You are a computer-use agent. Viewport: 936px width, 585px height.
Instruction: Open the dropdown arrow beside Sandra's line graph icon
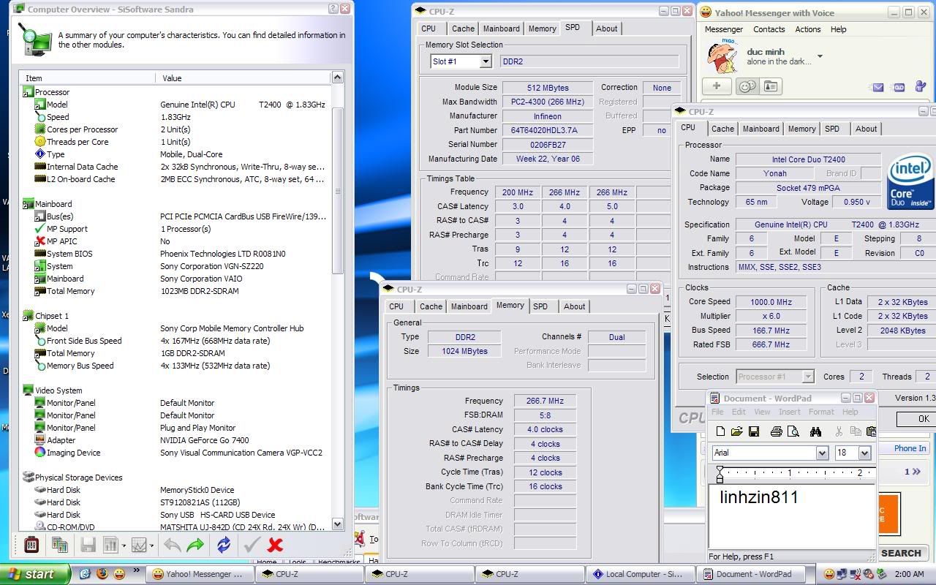(152, 546)
